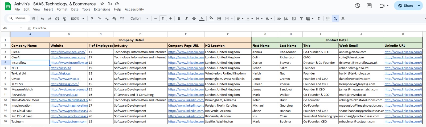
Task: Create a filter
Action: pos(301,19)
